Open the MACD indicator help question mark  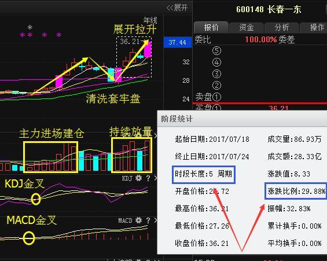[148, 220]
